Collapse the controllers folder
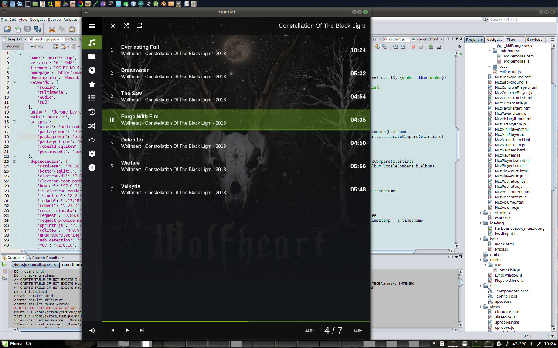558x348 pixels. pos(481,213)
